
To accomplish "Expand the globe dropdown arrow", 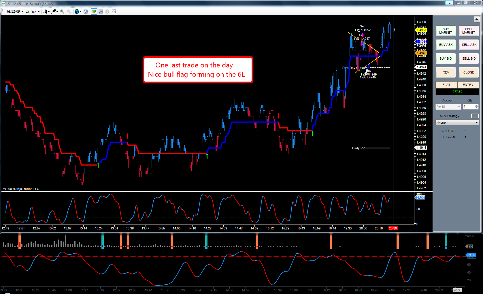I will (x=81, y=12).
